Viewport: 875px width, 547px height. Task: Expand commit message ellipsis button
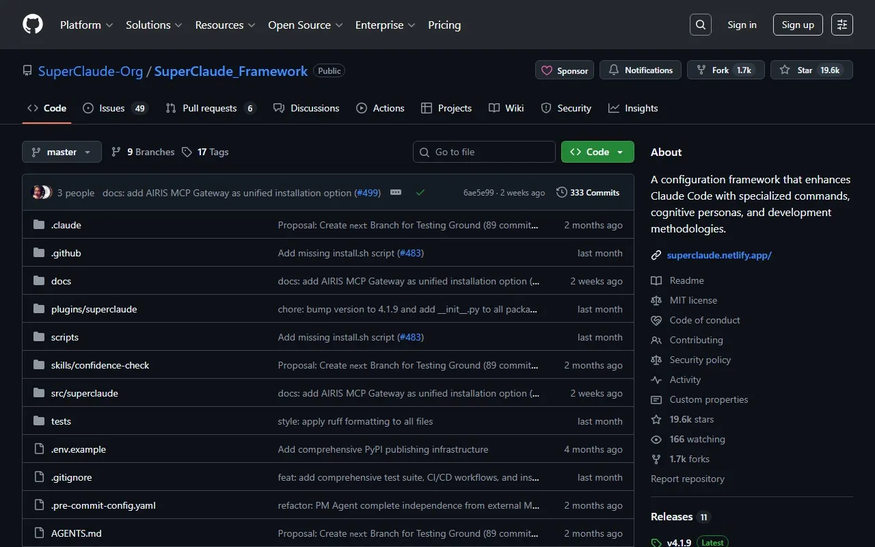click(x=396, y=193)
